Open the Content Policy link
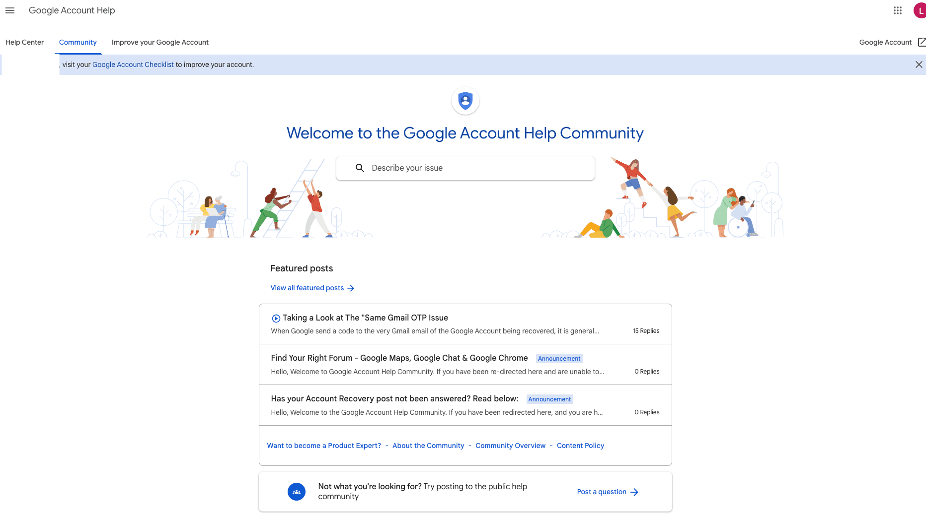 tap(580, 446)
